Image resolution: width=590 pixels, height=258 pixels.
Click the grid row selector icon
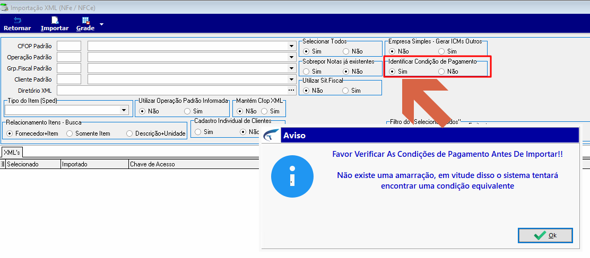3,164
